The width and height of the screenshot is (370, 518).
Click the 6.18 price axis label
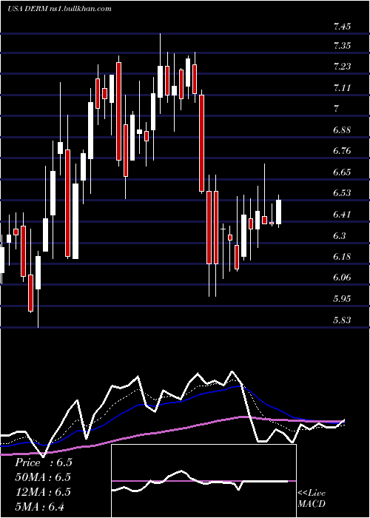pos(342,257)
